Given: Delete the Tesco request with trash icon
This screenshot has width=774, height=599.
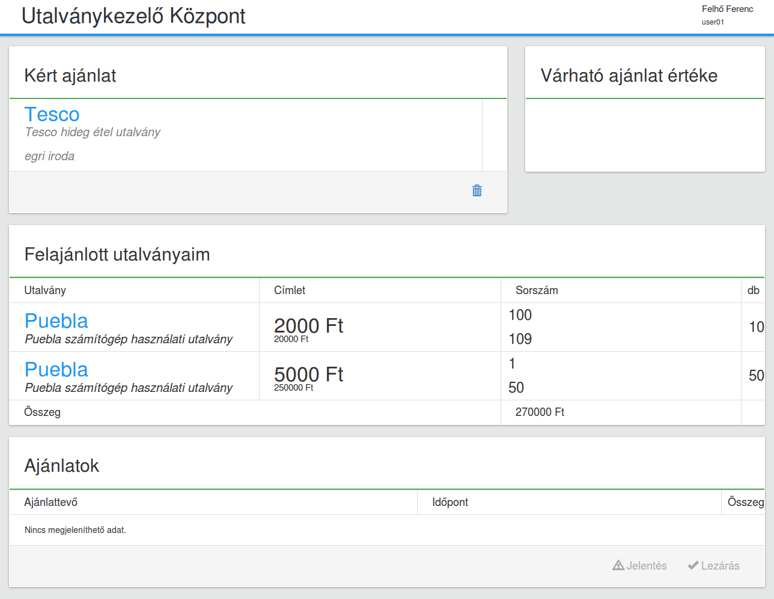Looking at the screenshot, I should tap(477, 191).
